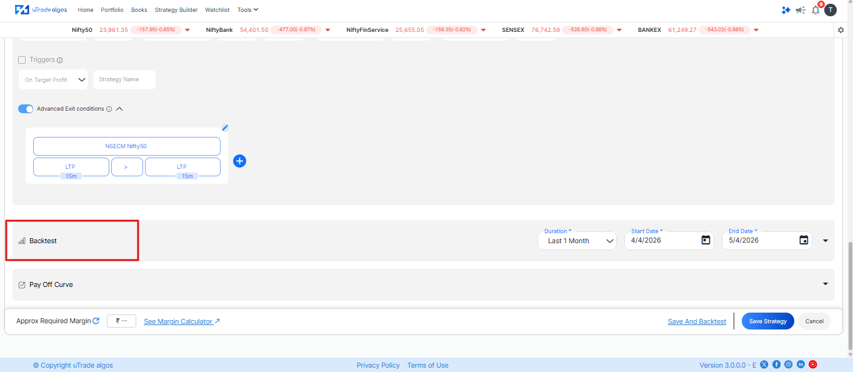This screenshot has height=372, width=853.
Task: Click Save Strategy button
Action: click(x=768, y=321)
